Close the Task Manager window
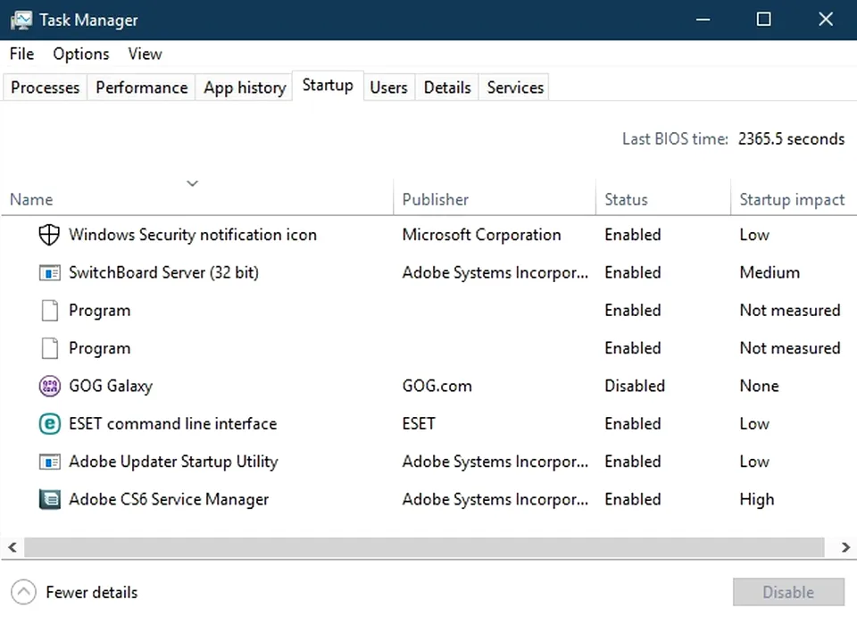The image size is (857, 625). coord(825,20)
